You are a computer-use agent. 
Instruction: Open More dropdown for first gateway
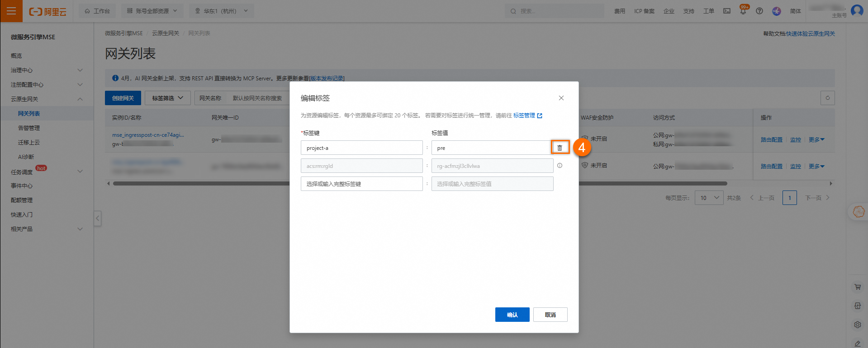pos(816,139)
